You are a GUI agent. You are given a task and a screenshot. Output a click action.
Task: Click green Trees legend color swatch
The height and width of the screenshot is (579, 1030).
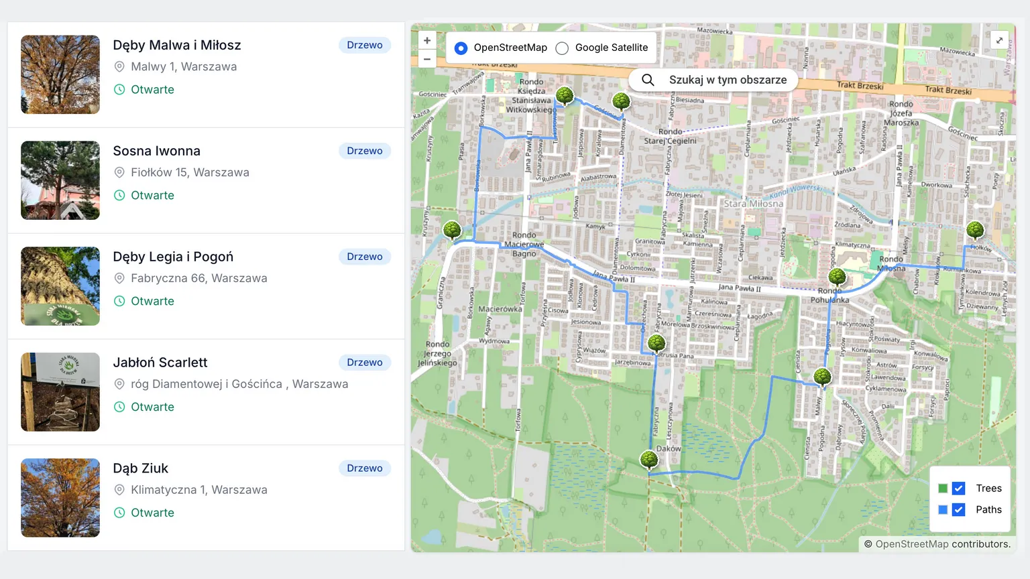943,489
